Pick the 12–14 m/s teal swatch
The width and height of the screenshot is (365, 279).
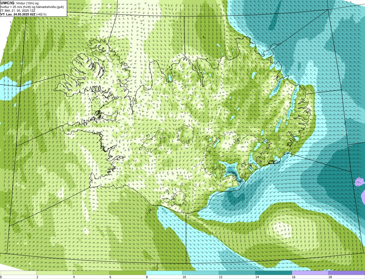pyautogui.click(x=237, y=273)
